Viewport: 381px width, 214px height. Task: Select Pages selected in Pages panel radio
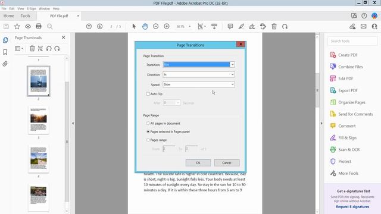click(x=148, y=131)
